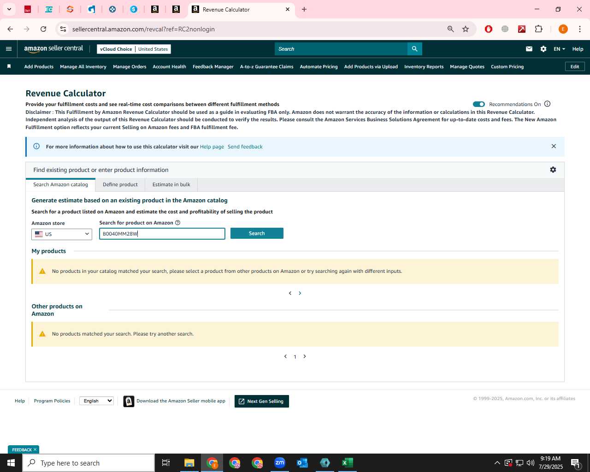This screenshot has height=472, width=590.
Task: Open the EN language dropdown
Action: click(559, 49)
